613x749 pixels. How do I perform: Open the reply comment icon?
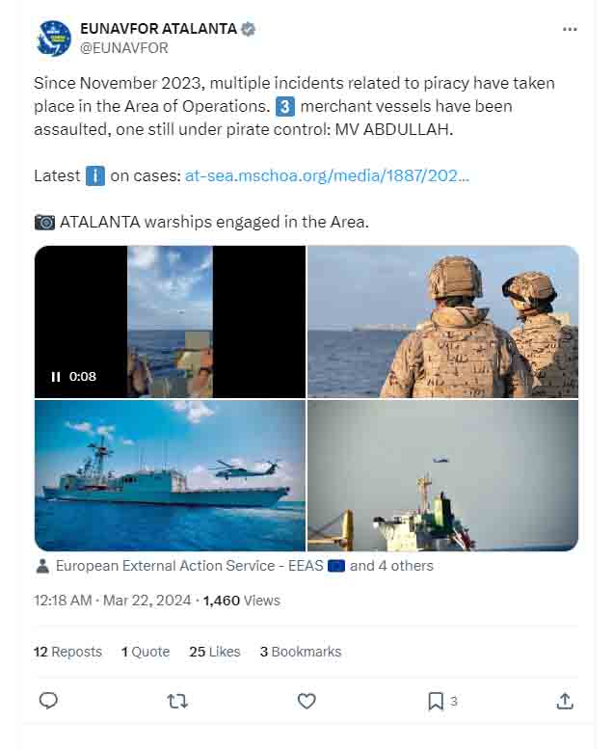tap(48, 701)
